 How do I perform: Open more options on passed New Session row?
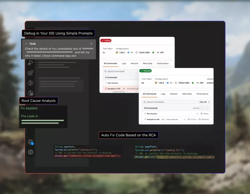pyautogui.click(x=197, y=114)
